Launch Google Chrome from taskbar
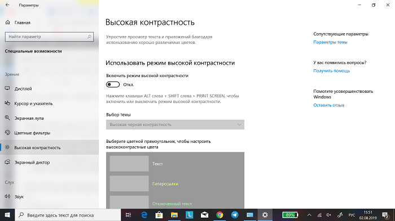Screen dimensions: 395x221 pyautogui.click(x=220, y=215)
